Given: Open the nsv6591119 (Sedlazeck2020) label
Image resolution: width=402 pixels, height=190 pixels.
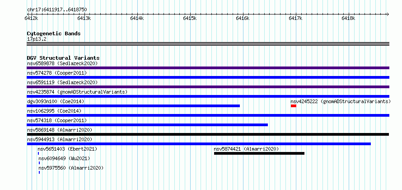Looking at the screenshot, I should [62, 82].
